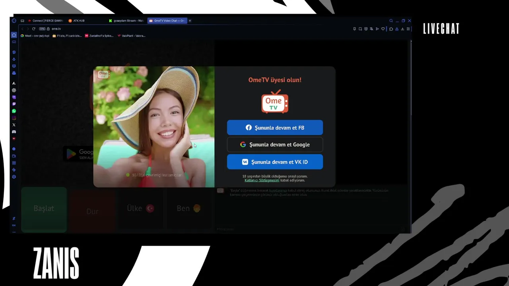Open ChatGPT in the sidebar
509x286 pixels.
(14, 90)
